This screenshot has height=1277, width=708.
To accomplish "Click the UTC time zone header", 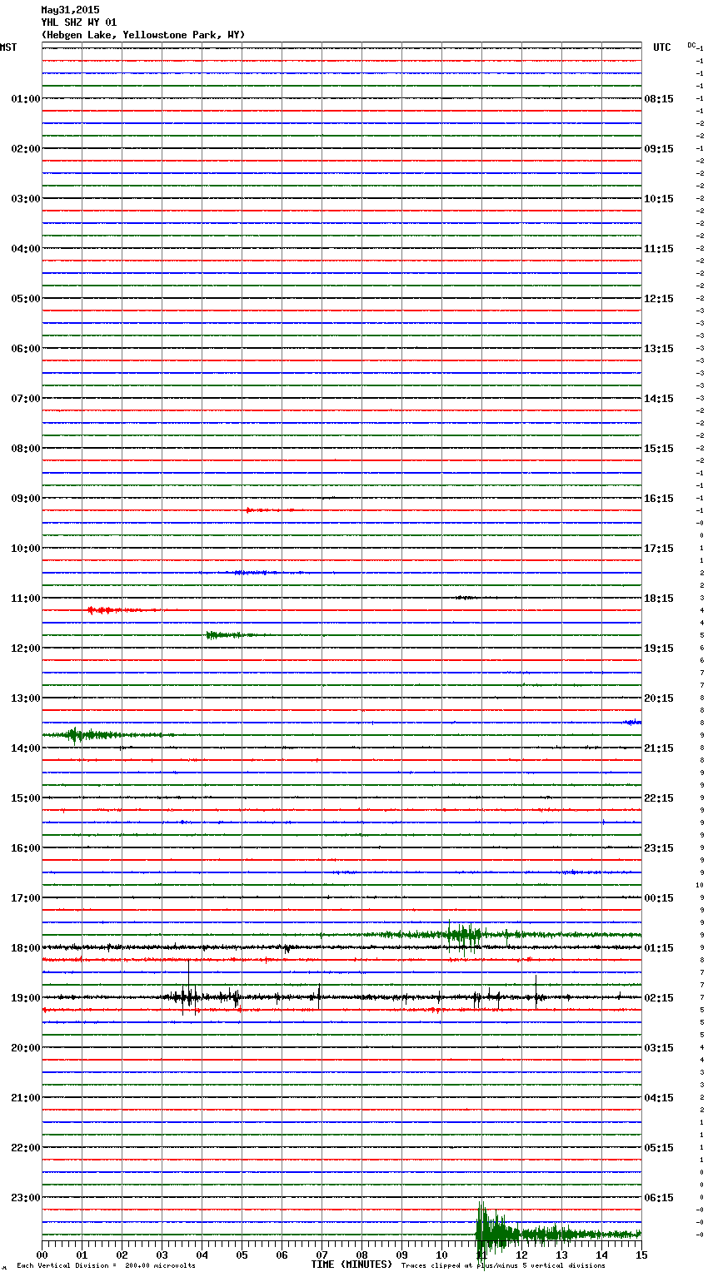I will tap(662, 47).
